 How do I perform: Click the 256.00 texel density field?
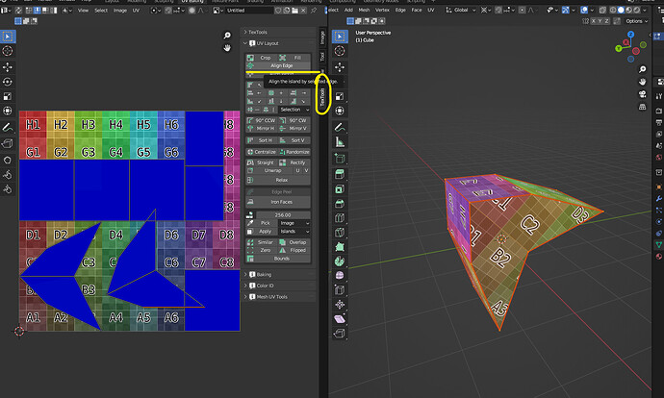click(283, 214)
